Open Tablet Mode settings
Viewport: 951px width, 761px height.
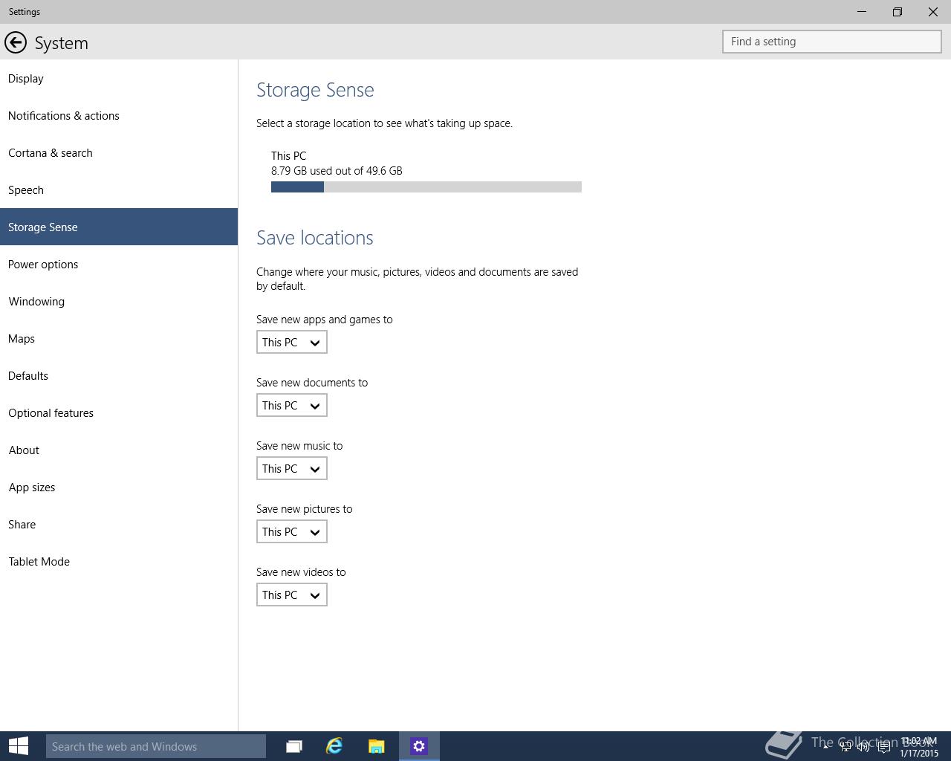tap(119, 561)
